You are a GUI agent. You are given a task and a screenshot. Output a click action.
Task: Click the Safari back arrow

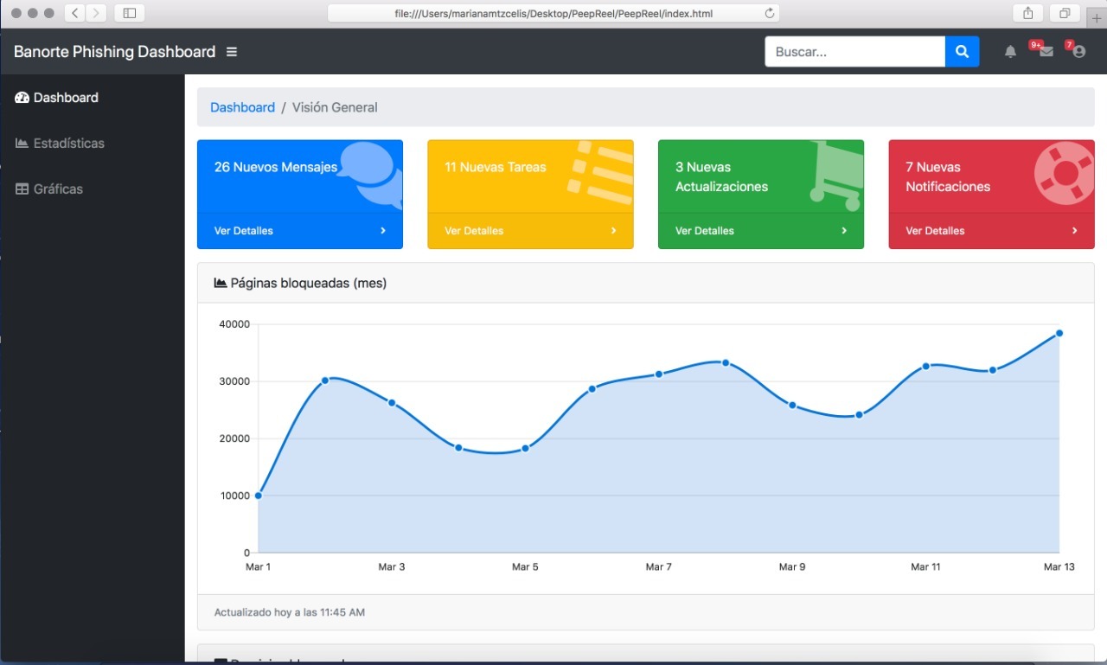coord(75,13)
